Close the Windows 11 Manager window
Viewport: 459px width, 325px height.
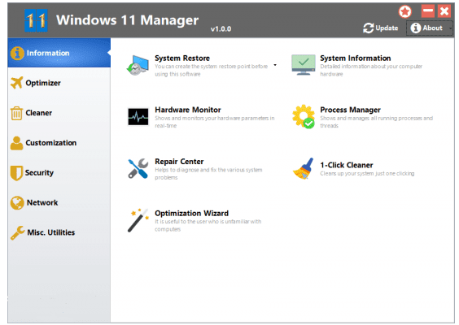[x=444, y=11]
